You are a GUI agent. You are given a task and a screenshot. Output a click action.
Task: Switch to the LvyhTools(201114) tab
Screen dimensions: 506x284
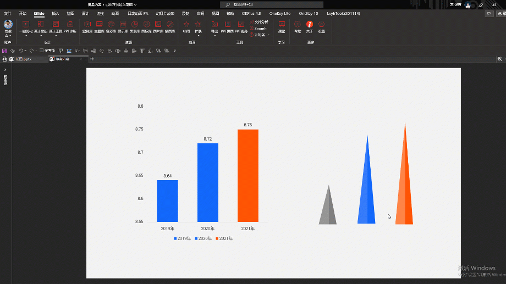pos(343,14)
